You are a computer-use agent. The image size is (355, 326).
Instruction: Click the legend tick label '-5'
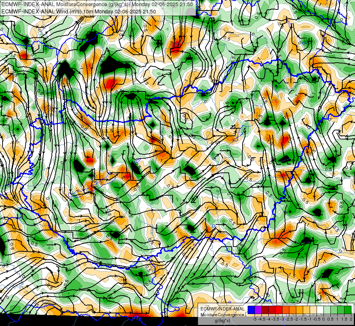tap(255, 319)
